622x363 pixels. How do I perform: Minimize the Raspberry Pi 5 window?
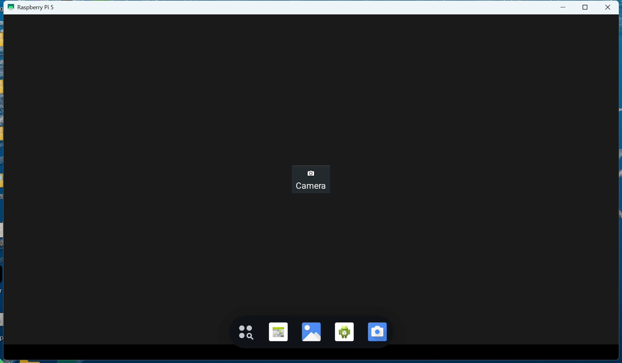click(x=563, y=7)
